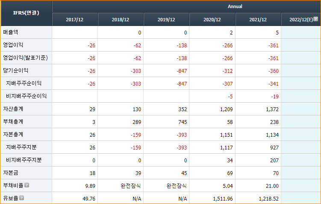
Task: Click 2018/12 완전잠식 cell
Action: 131,186
